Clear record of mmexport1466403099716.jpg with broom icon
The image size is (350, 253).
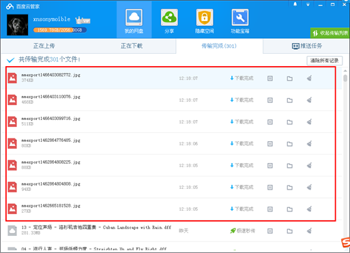point(309,122)
